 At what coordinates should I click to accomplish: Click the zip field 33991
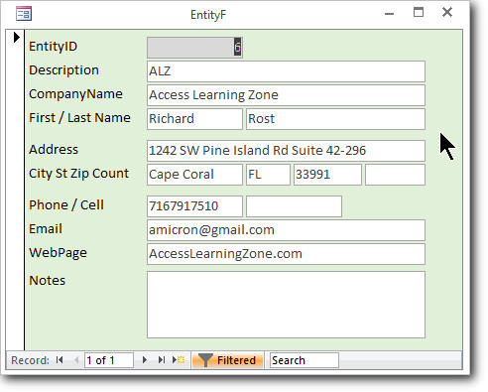pos(327,175)
